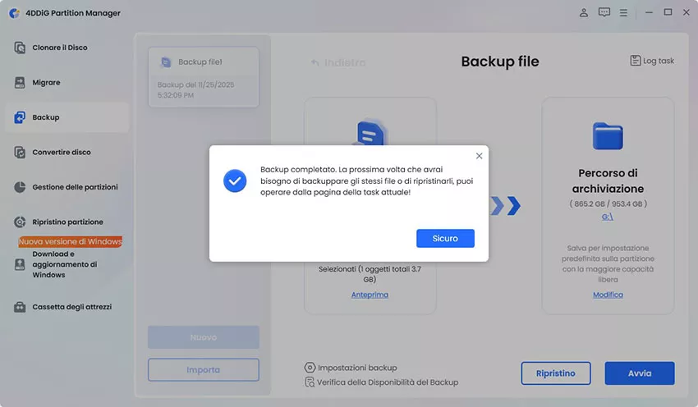Click the Ripristino partizione icon

pyautogui.click(x=20, y=222)
